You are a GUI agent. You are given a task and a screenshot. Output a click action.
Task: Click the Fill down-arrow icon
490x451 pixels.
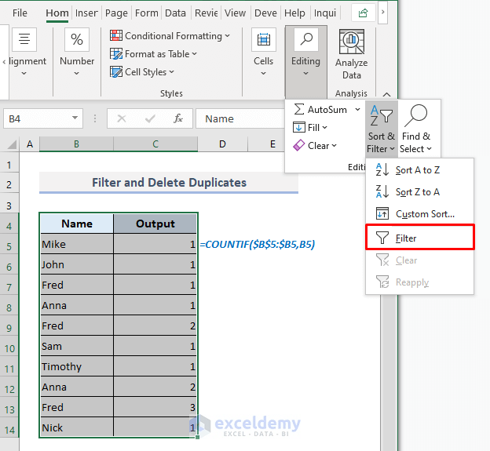298,127
